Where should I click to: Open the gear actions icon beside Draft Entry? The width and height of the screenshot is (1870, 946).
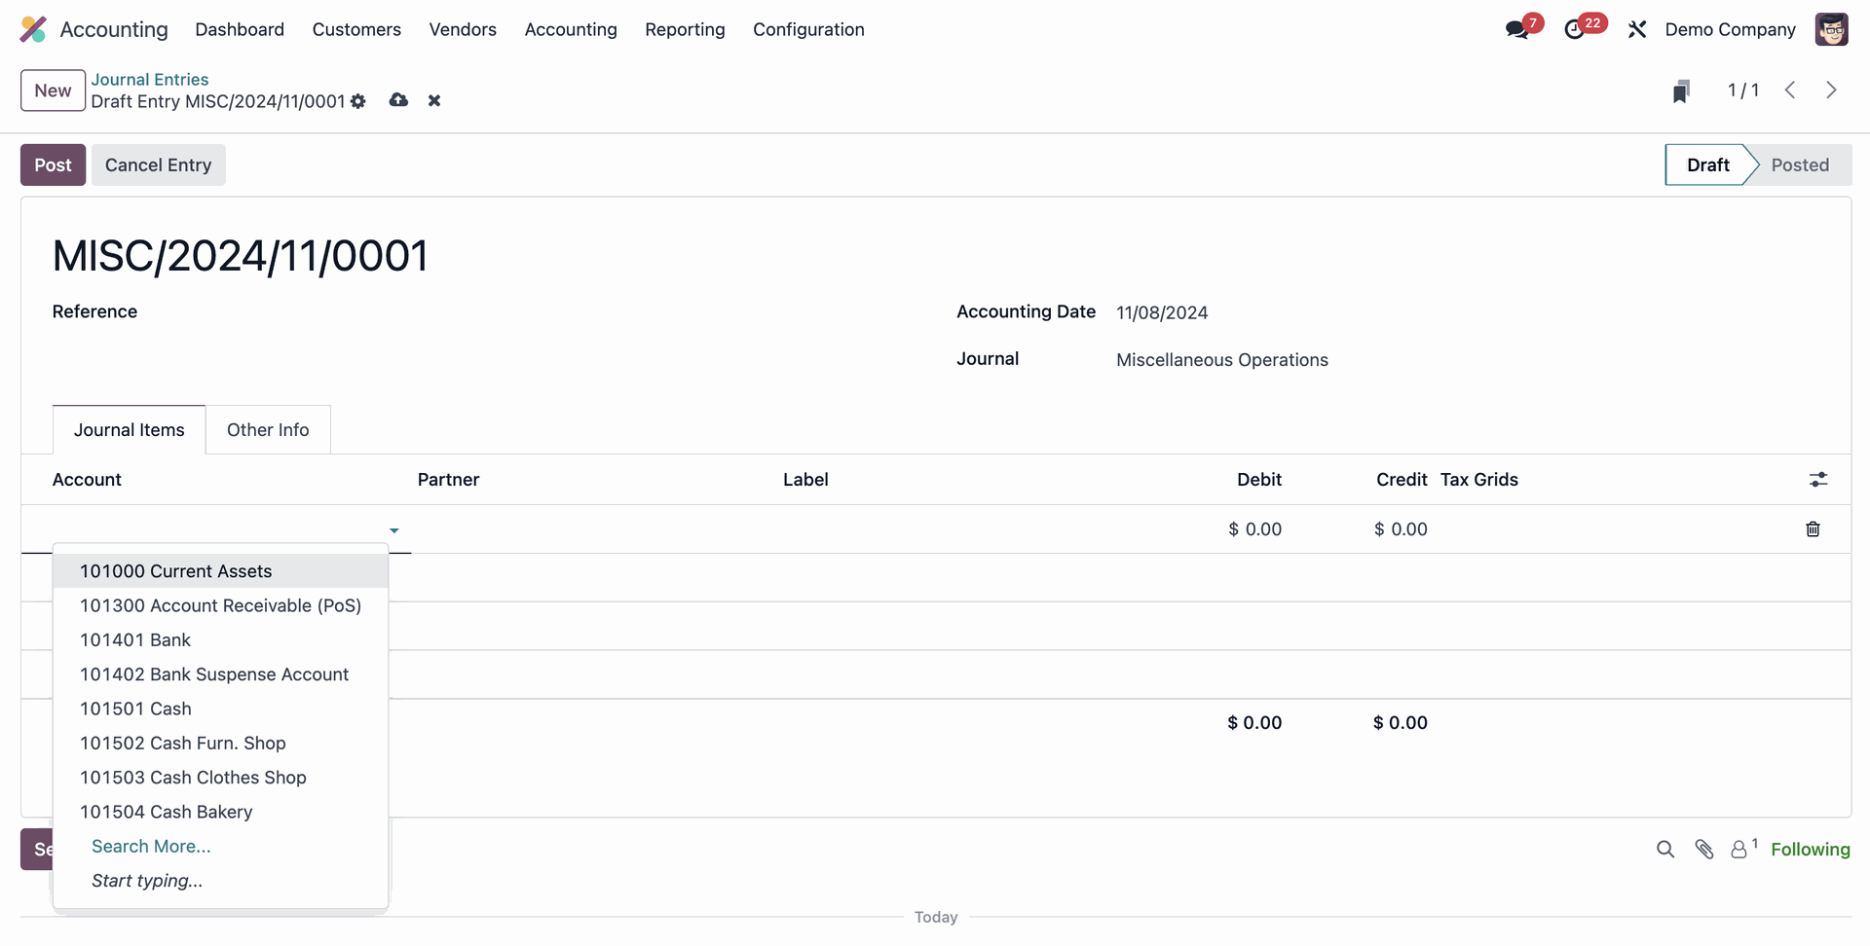click(x=358, y=101)
